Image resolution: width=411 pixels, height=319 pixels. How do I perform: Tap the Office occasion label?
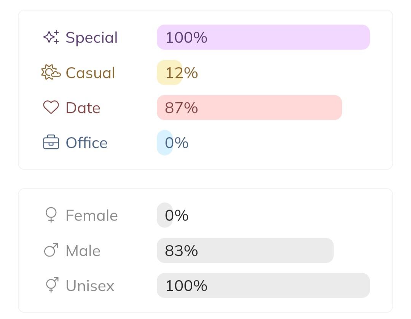pos(86,143)
